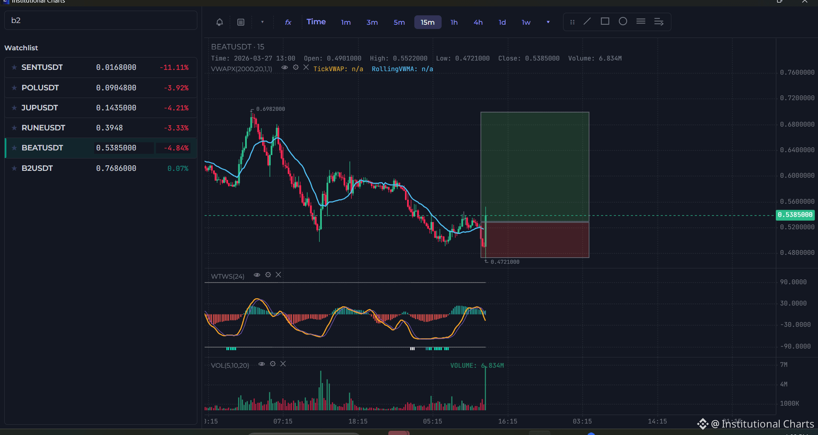Select JUPUSDT in the watchlist
This screenshot has width=818, height=435.
pos(101,108)
